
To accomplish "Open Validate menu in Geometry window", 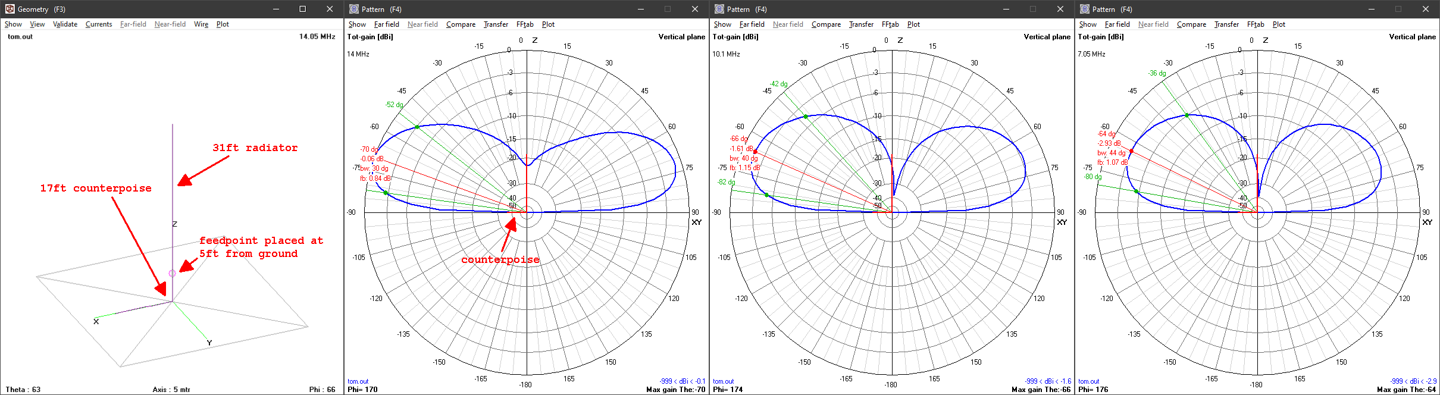I will [65, 24].
